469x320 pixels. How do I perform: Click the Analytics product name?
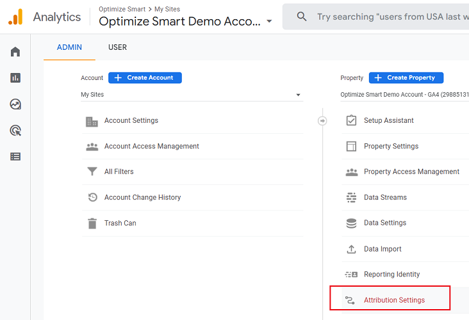coord(57,17)
